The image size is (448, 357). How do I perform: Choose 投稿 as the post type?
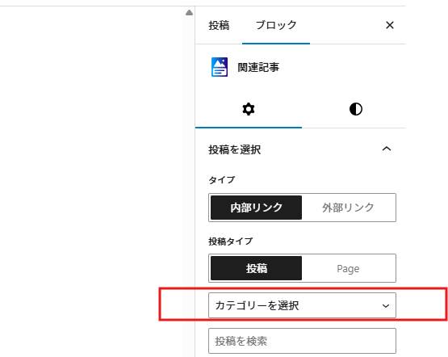256,268
